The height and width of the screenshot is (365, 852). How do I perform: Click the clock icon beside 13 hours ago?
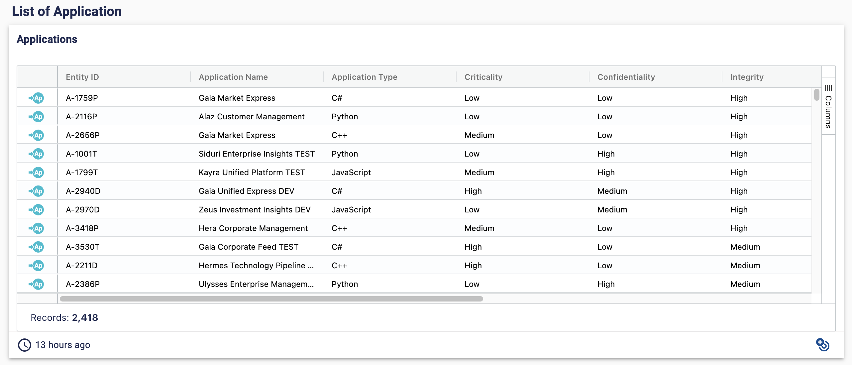[25, 345]
